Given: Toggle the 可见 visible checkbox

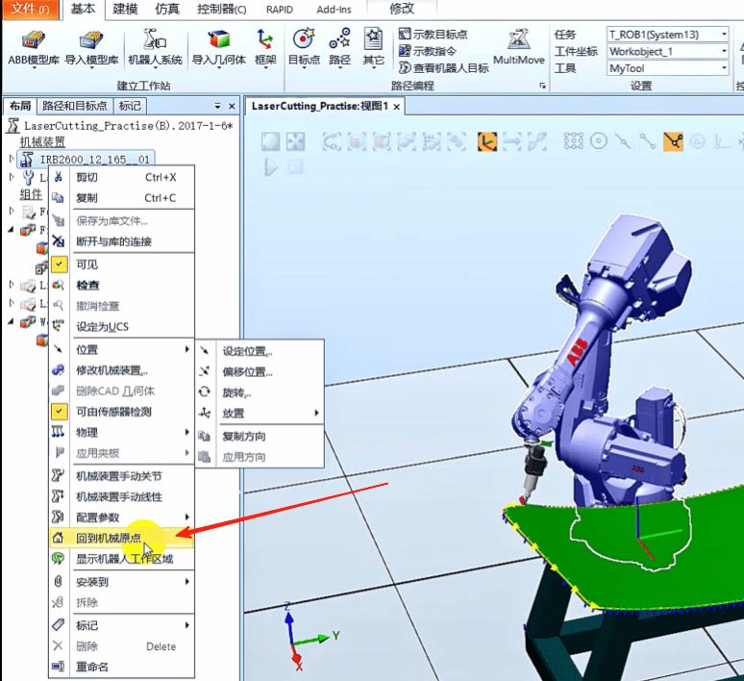Looking at the screenshot, I should pyautogui.click(x=59, y=265).
